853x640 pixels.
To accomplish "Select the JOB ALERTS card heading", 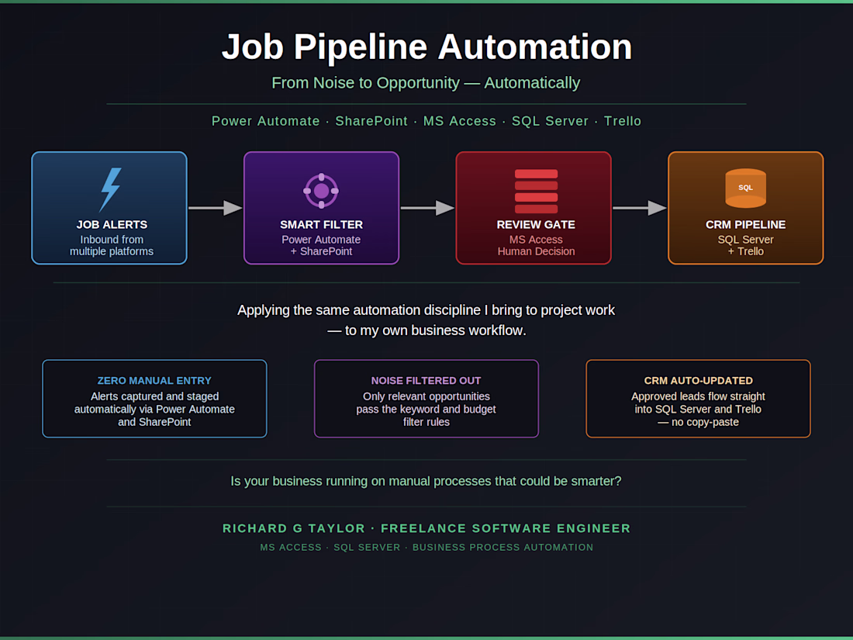I will coord(112,225).
